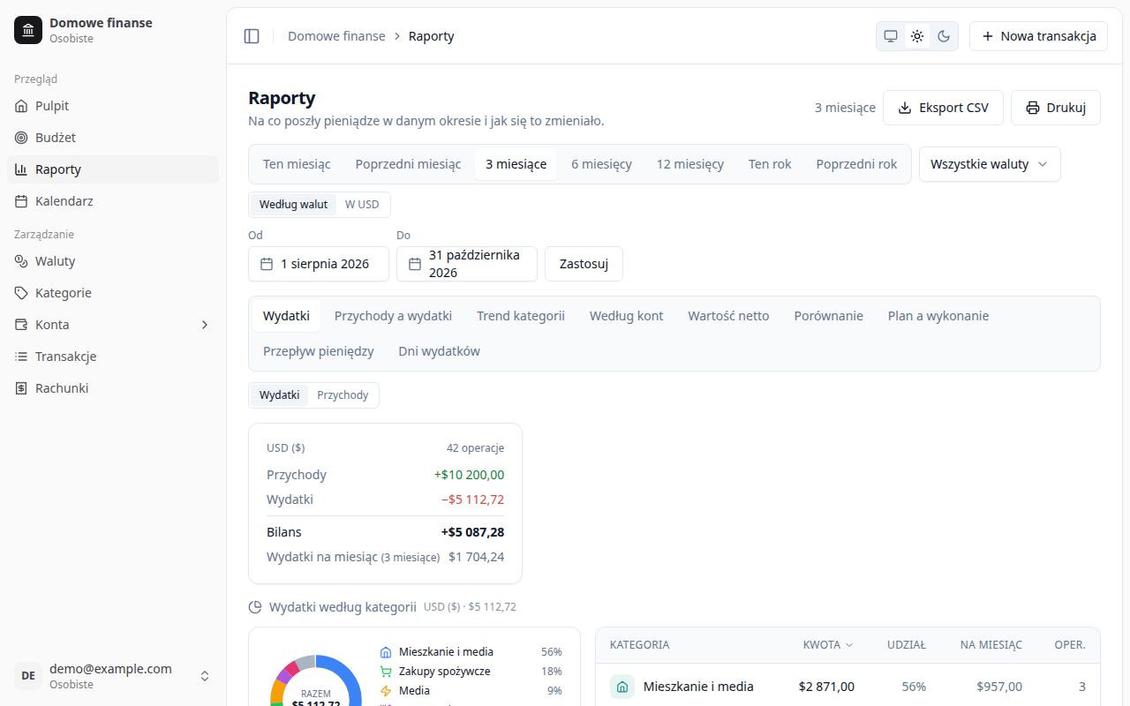The height and width of the screenshot is (706, 1130).
Task: Switch to the Przychody a wydatki tab
Action: pyautogui.click(x=393, y=316)
